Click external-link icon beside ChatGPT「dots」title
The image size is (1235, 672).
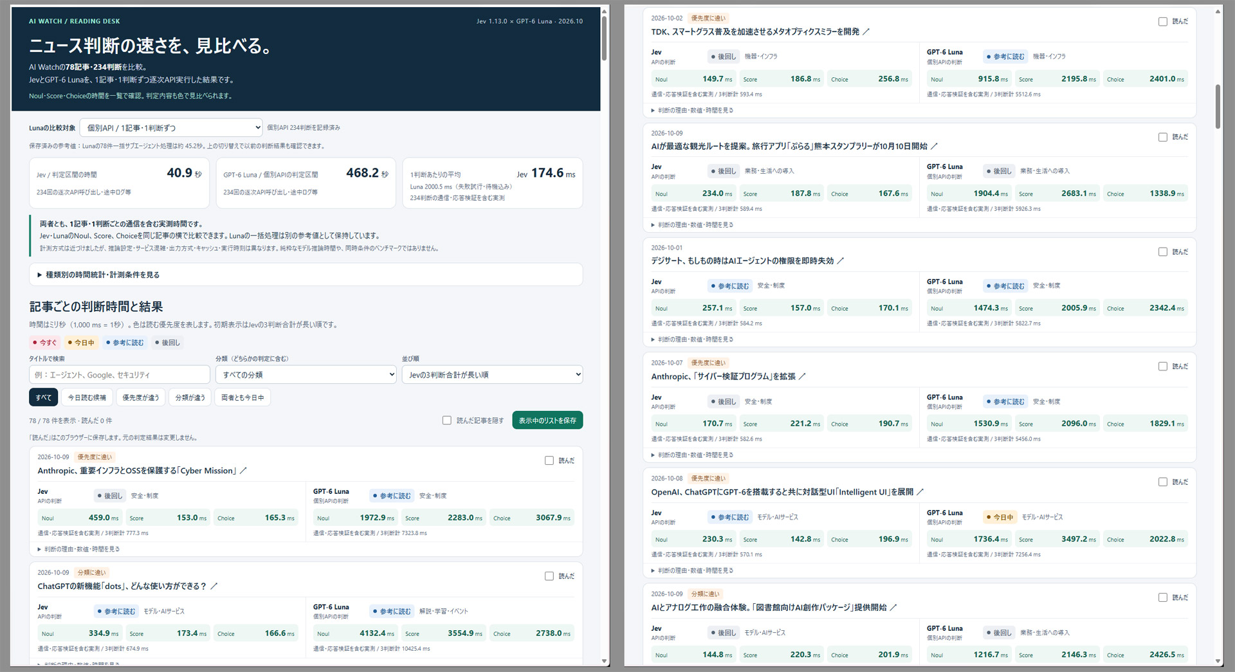214,586
